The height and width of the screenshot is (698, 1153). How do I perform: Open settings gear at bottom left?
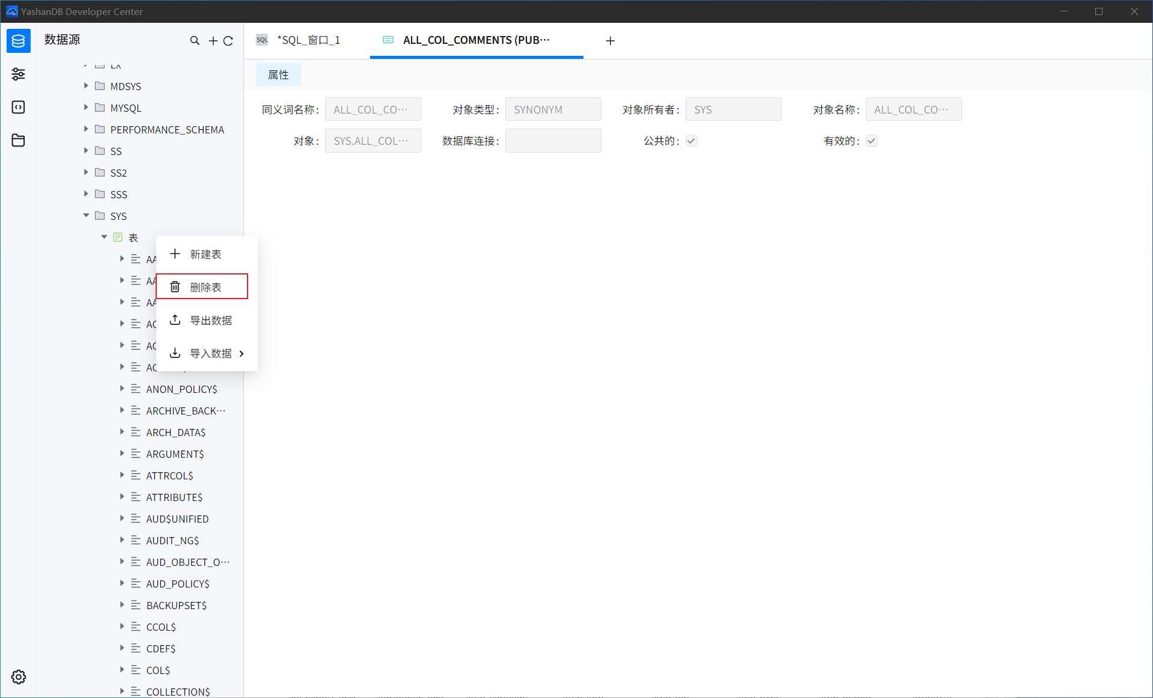19,677
